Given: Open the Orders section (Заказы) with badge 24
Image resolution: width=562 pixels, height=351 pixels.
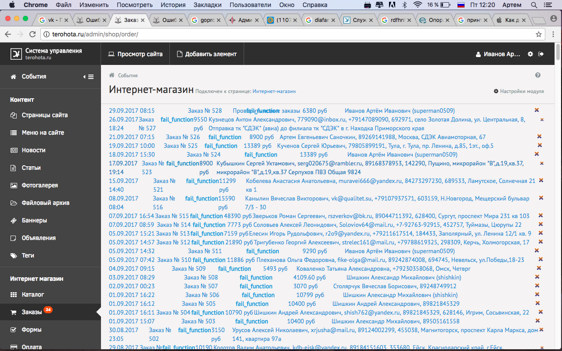Looking at the screenshot, I should pyautogui.click(x=32, y=312).
